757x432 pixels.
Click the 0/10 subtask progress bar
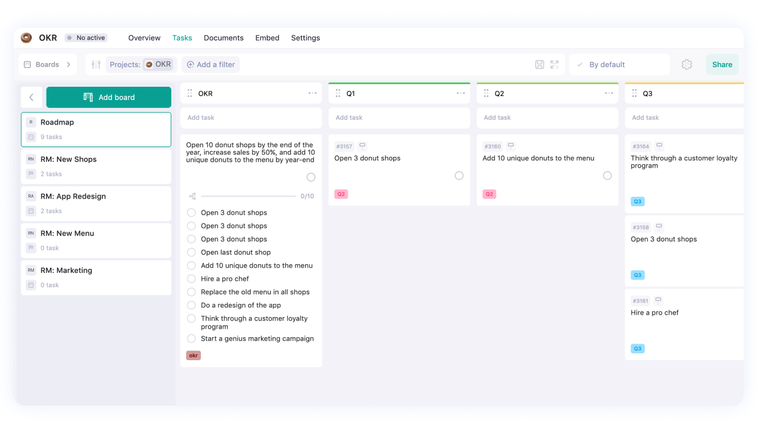click(x=249, y=196)
